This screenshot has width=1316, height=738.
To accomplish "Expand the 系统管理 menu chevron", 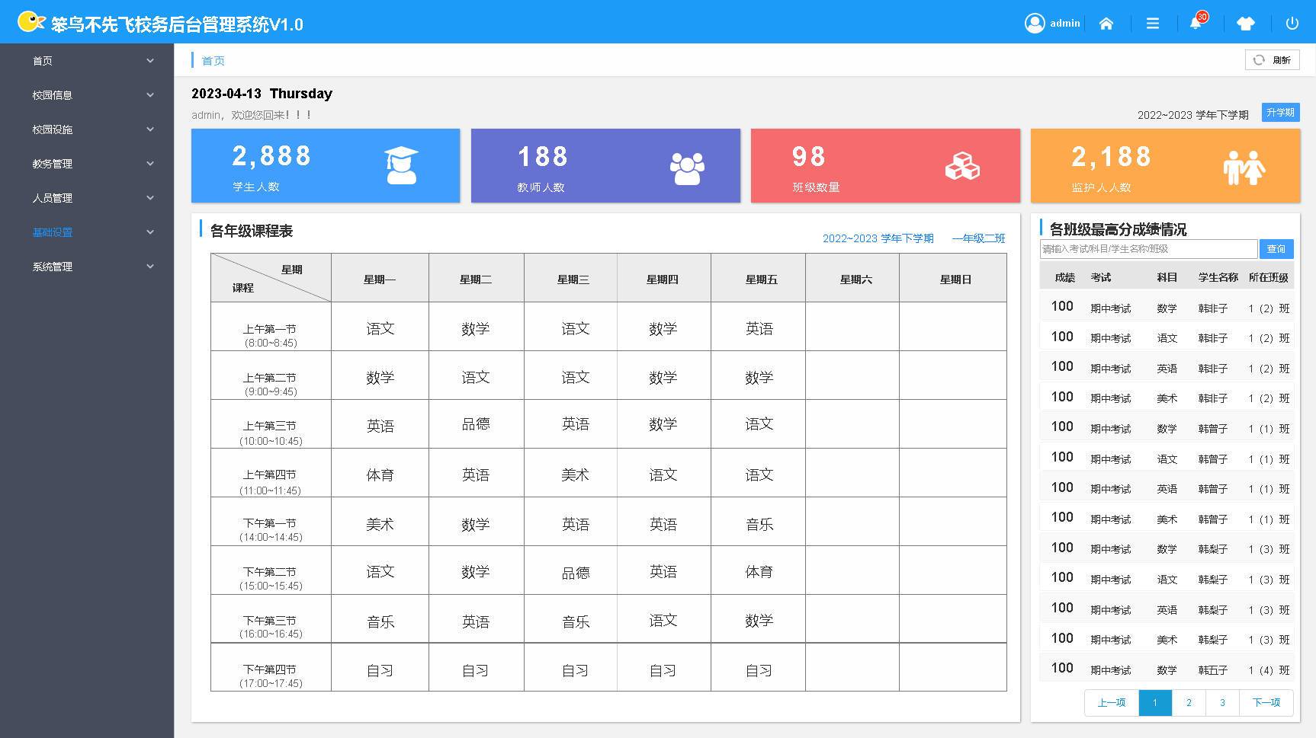I will tap(150, 267).
